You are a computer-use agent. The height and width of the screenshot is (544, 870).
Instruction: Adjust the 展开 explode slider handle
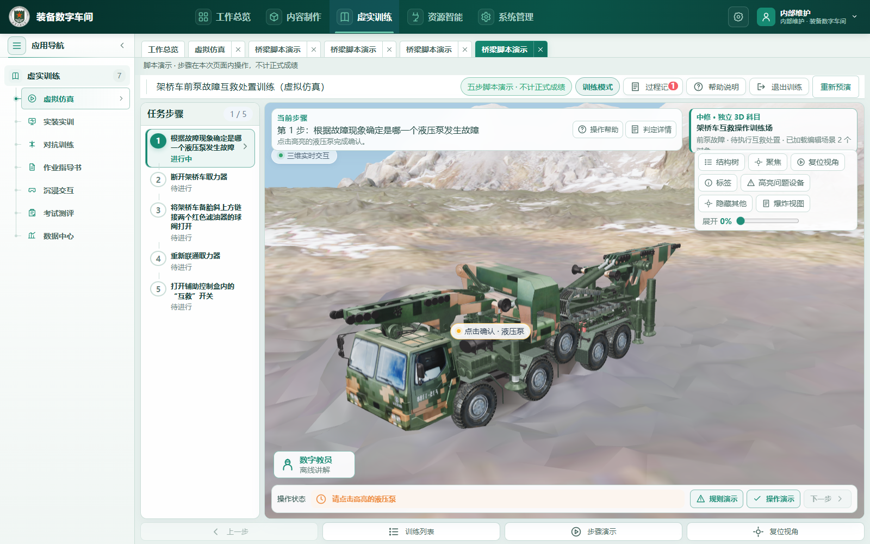741,221
